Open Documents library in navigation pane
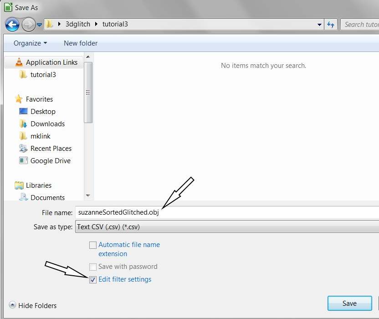 tap(48, 198)
